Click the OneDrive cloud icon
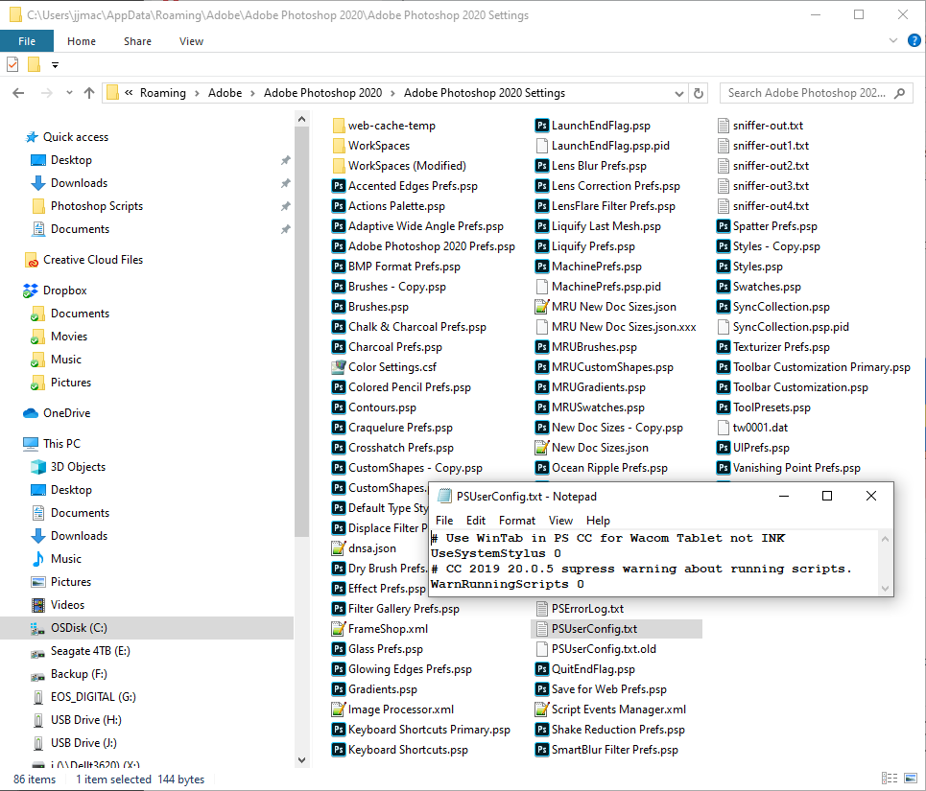Viewport: 926px width, 791px height. pyautogui.click(x=31, y=413)
